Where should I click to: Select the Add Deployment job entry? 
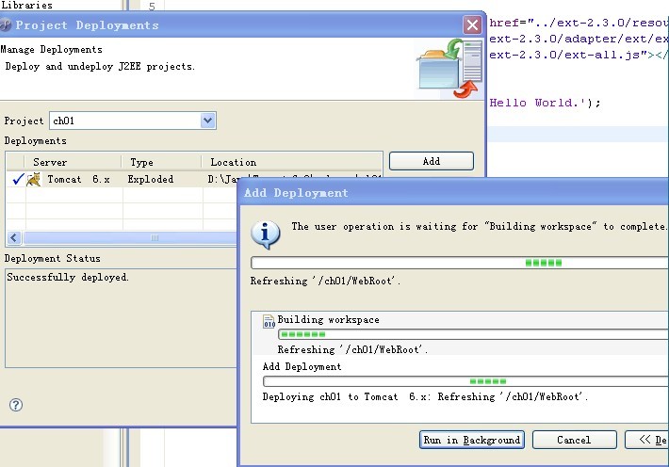tap(461, 381)
